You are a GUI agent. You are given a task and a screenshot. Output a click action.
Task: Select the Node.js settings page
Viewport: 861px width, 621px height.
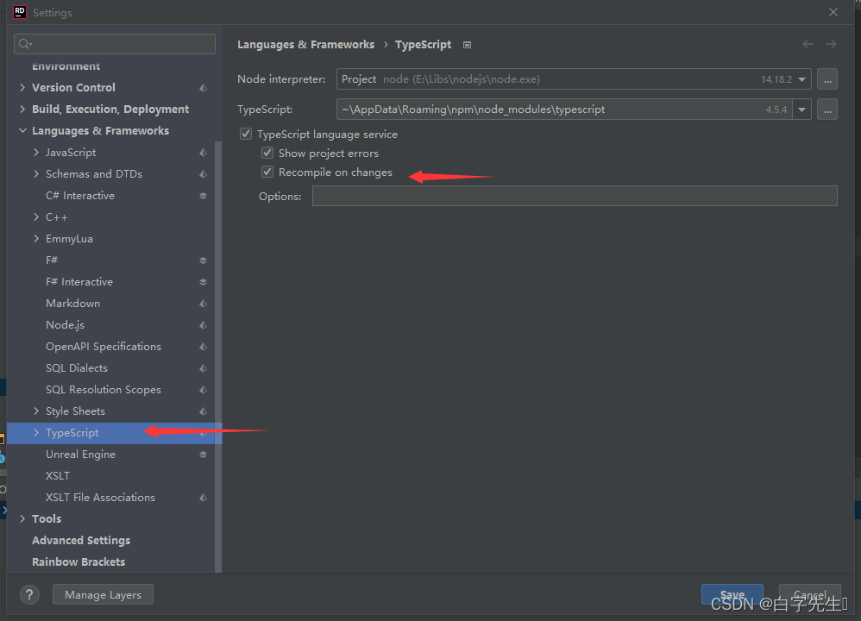66,325
